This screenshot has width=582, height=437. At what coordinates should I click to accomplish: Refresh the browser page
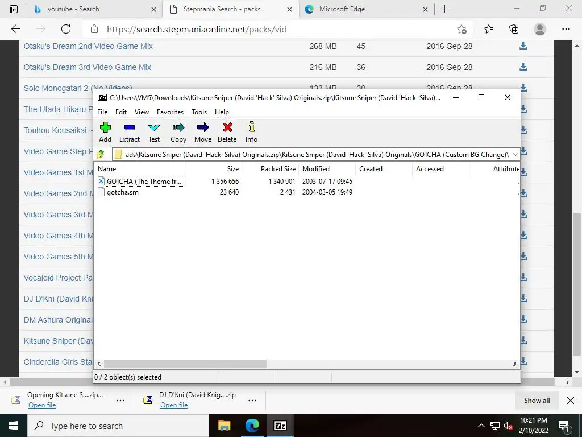click(x=66, y=29)
